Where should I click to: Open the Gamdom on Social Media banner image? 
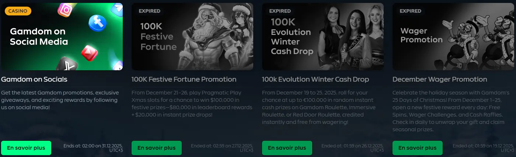tap(62, 36)
